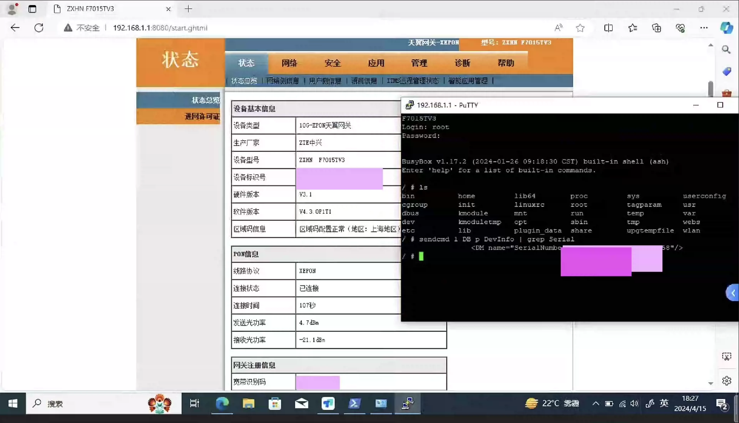Select the 诊断 main tab
Screen dimensions: 739x423
pos(462,63)
